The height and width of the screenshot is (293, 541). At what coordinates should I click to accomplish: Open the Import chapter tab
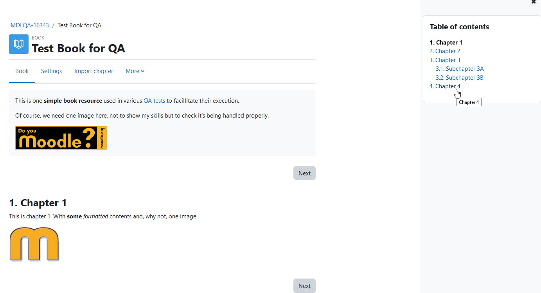coord(94,71)
